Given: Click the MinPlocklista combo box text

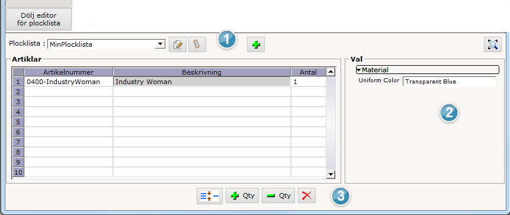Looking at the screenshot, I should [x=70, y=44].
